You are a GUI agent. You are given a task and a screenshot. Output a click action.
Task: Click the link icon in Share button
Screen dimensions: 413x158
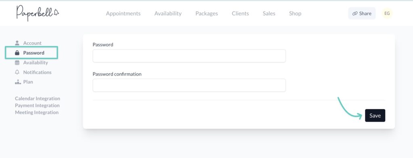[x=355, y=13]
